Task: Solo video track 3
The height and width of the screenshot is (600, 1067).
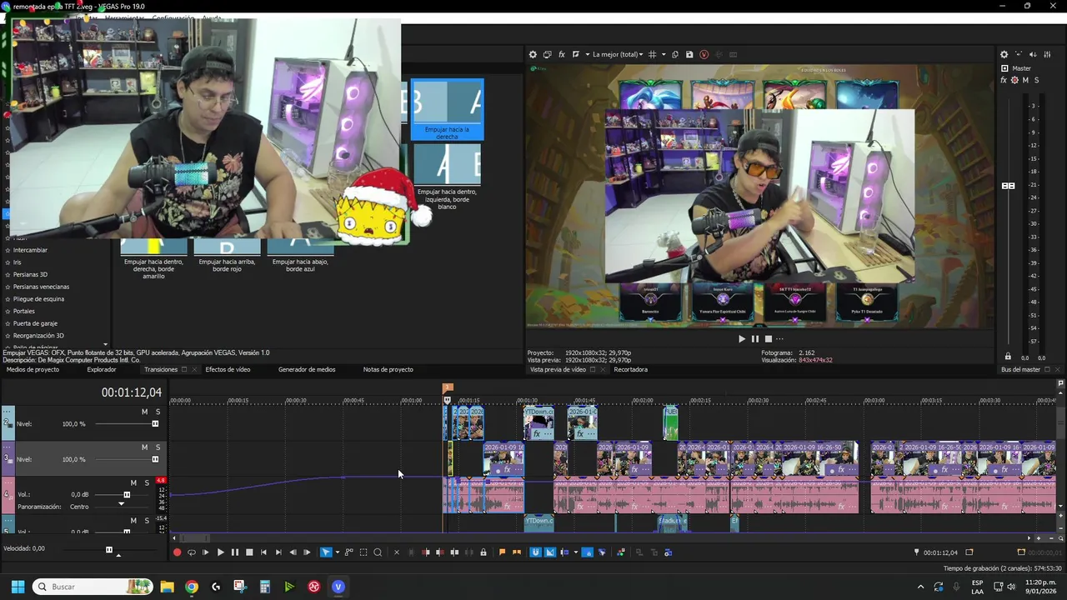Action: [x=158, y=447]
